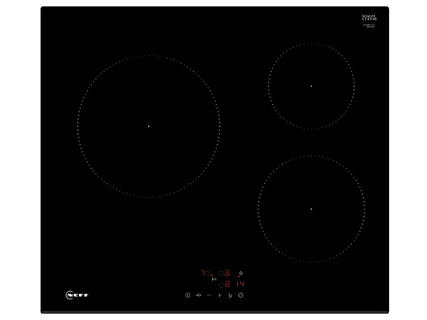Tap the red timer display showing 14
Viewport: 427px width, 320px height.
241,284
